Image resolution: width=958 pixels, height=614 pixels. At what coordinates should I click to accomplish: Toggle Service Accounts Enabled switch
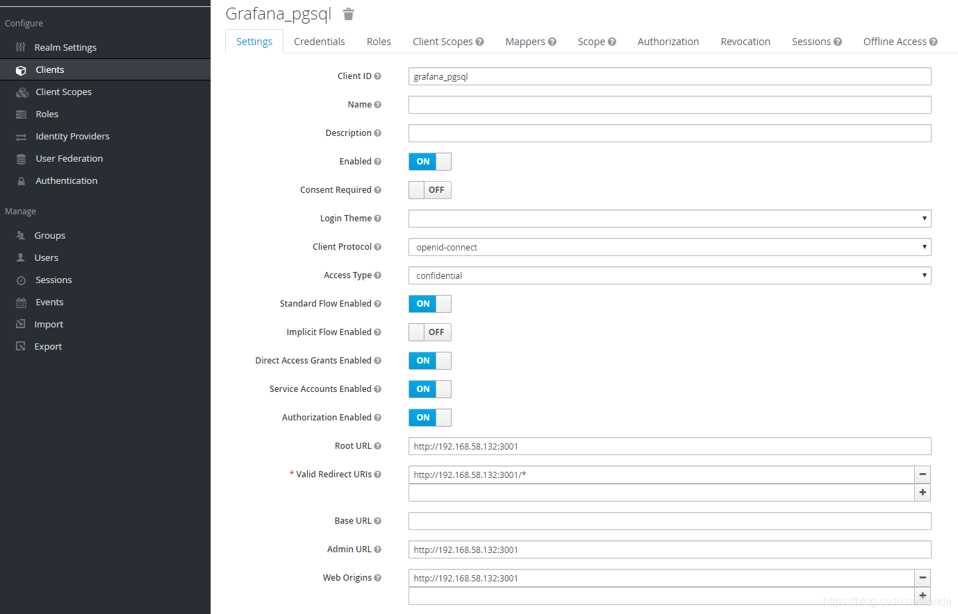430,389
